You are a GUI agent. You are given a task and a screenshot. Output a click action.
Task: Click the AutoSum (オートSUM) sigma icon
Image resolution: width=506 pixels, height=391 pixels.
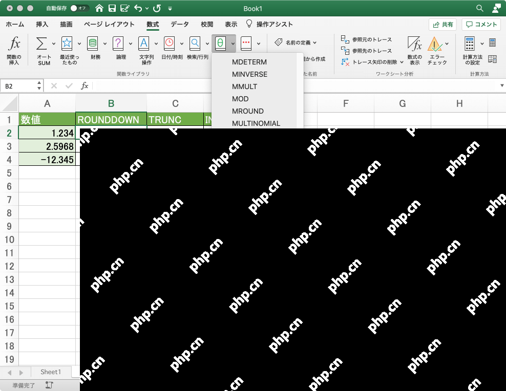41,44
